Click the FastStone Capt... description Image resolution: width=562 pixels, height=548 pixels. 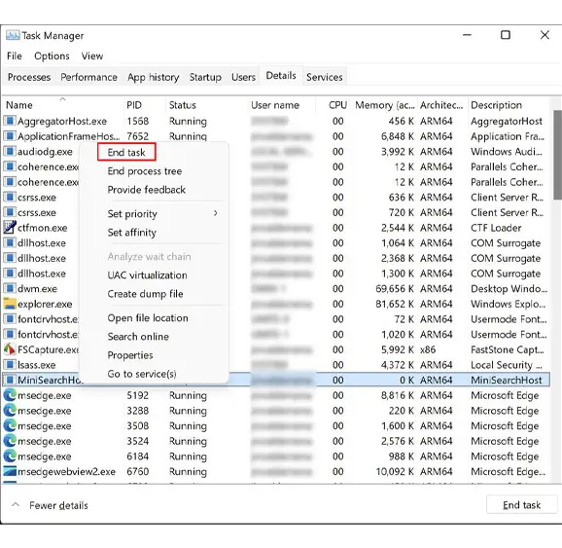tap(508, 349)
